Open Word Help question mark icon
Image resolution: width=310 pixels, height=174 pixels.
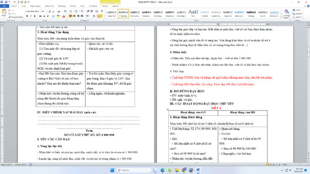(308, 6)
